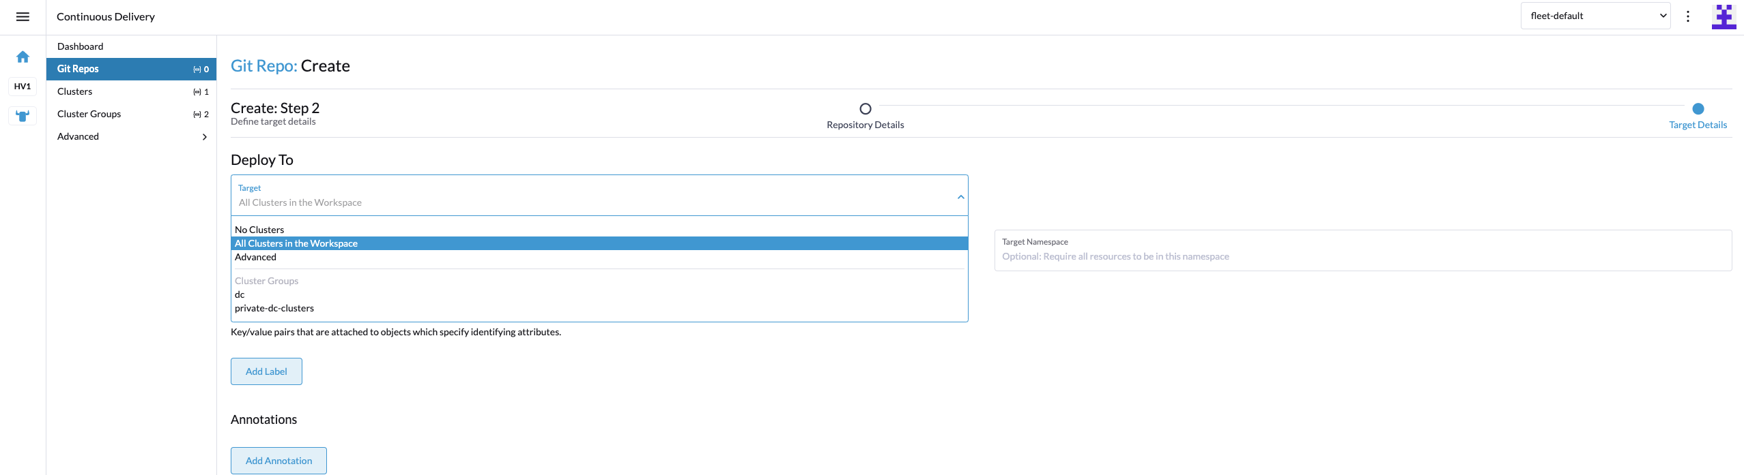
Task: Focus the Target Namespace input field
Action: pos(1362,256)
